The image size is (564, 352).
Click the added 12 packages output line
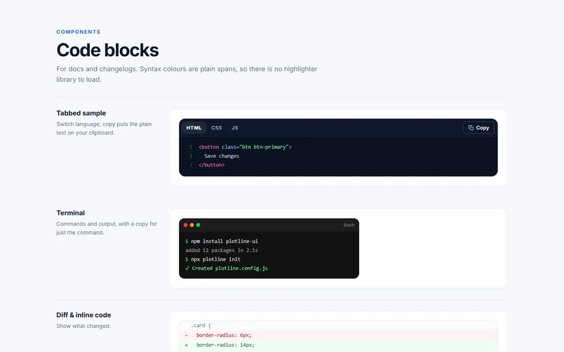(221, 251)
